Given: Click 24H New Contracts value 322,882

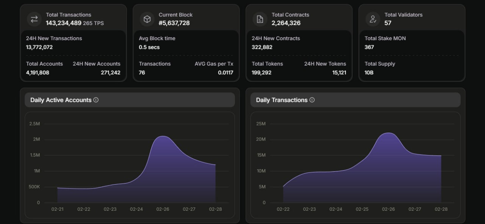Looking at the screenshot, I should pyautogui.click(x=262, y=47).
